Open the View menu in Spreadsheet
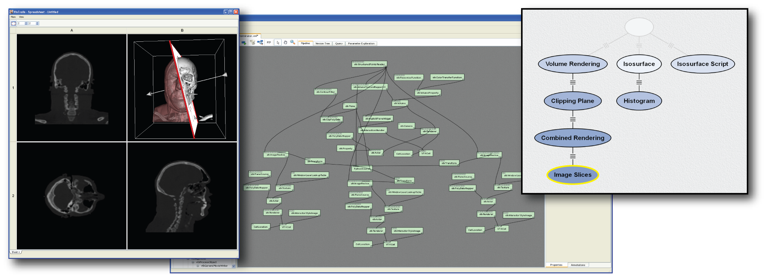This screenshot has width=768, height=278. tap(21, 17)
